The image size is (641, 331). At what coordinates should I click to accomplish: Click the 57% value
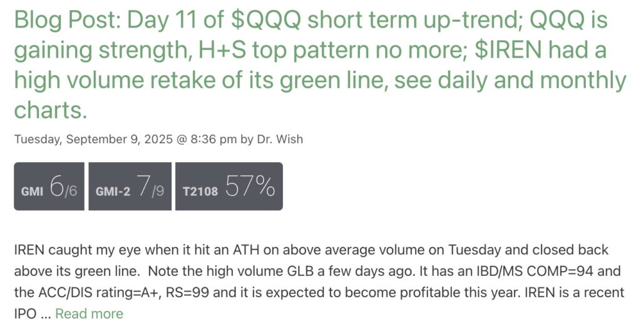(250, 186)
